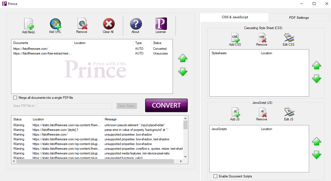Open the About dialog
331x181 pixels.
pyautogui.click(x=136, y=24)
